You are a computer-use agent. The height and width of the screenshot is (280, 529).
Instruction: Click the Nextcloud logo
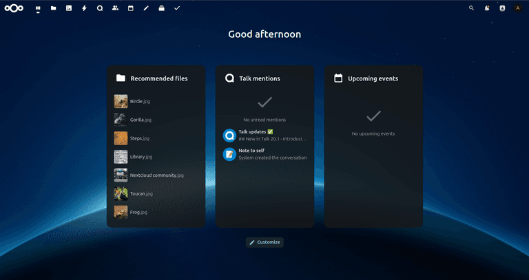[14, 8]
